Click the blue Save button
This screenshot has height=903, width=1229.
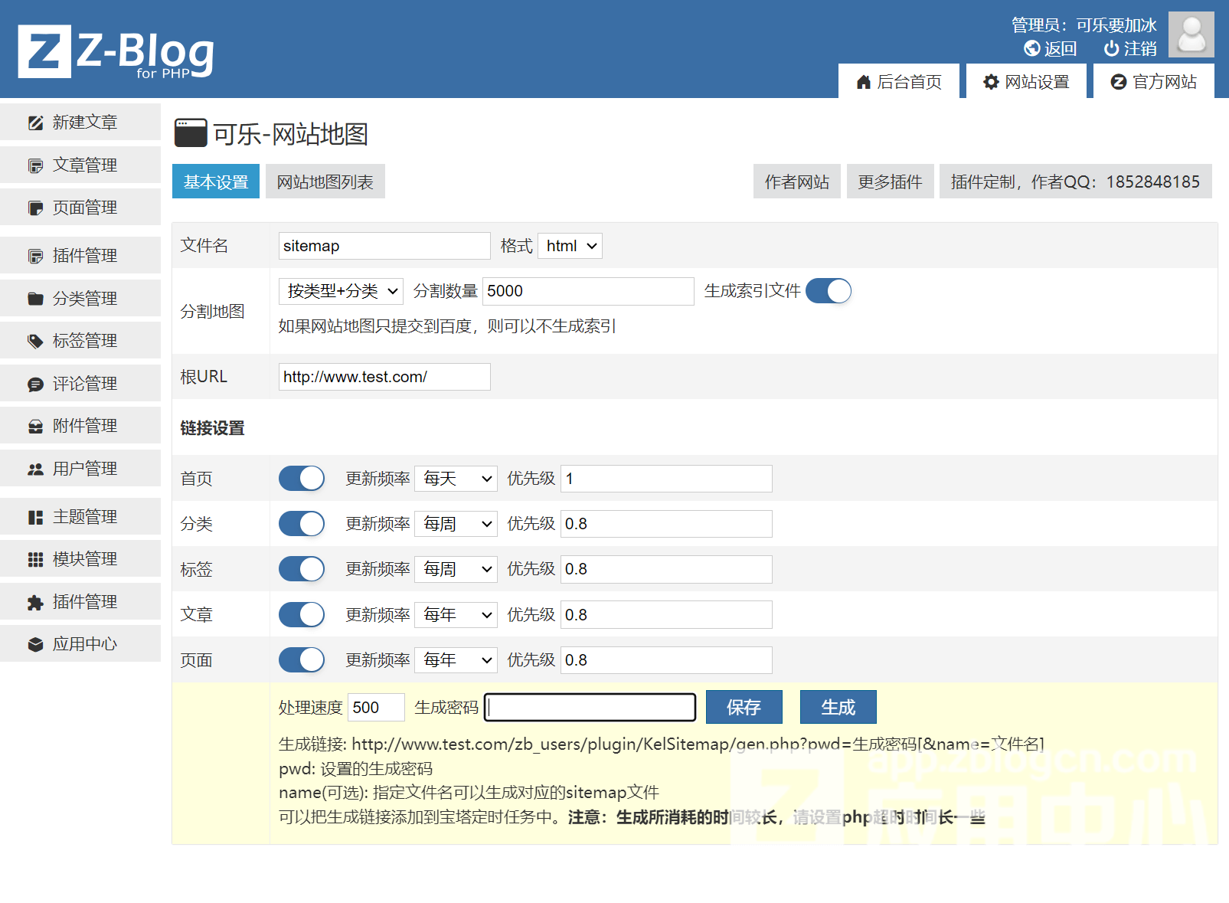[x=744, y=707]
